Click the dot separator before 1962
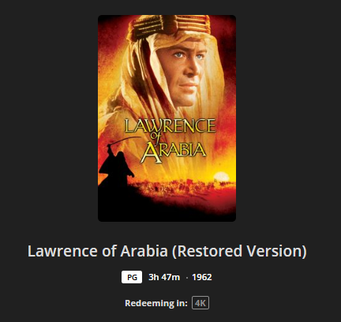341x322 pixels. [186, 278]
